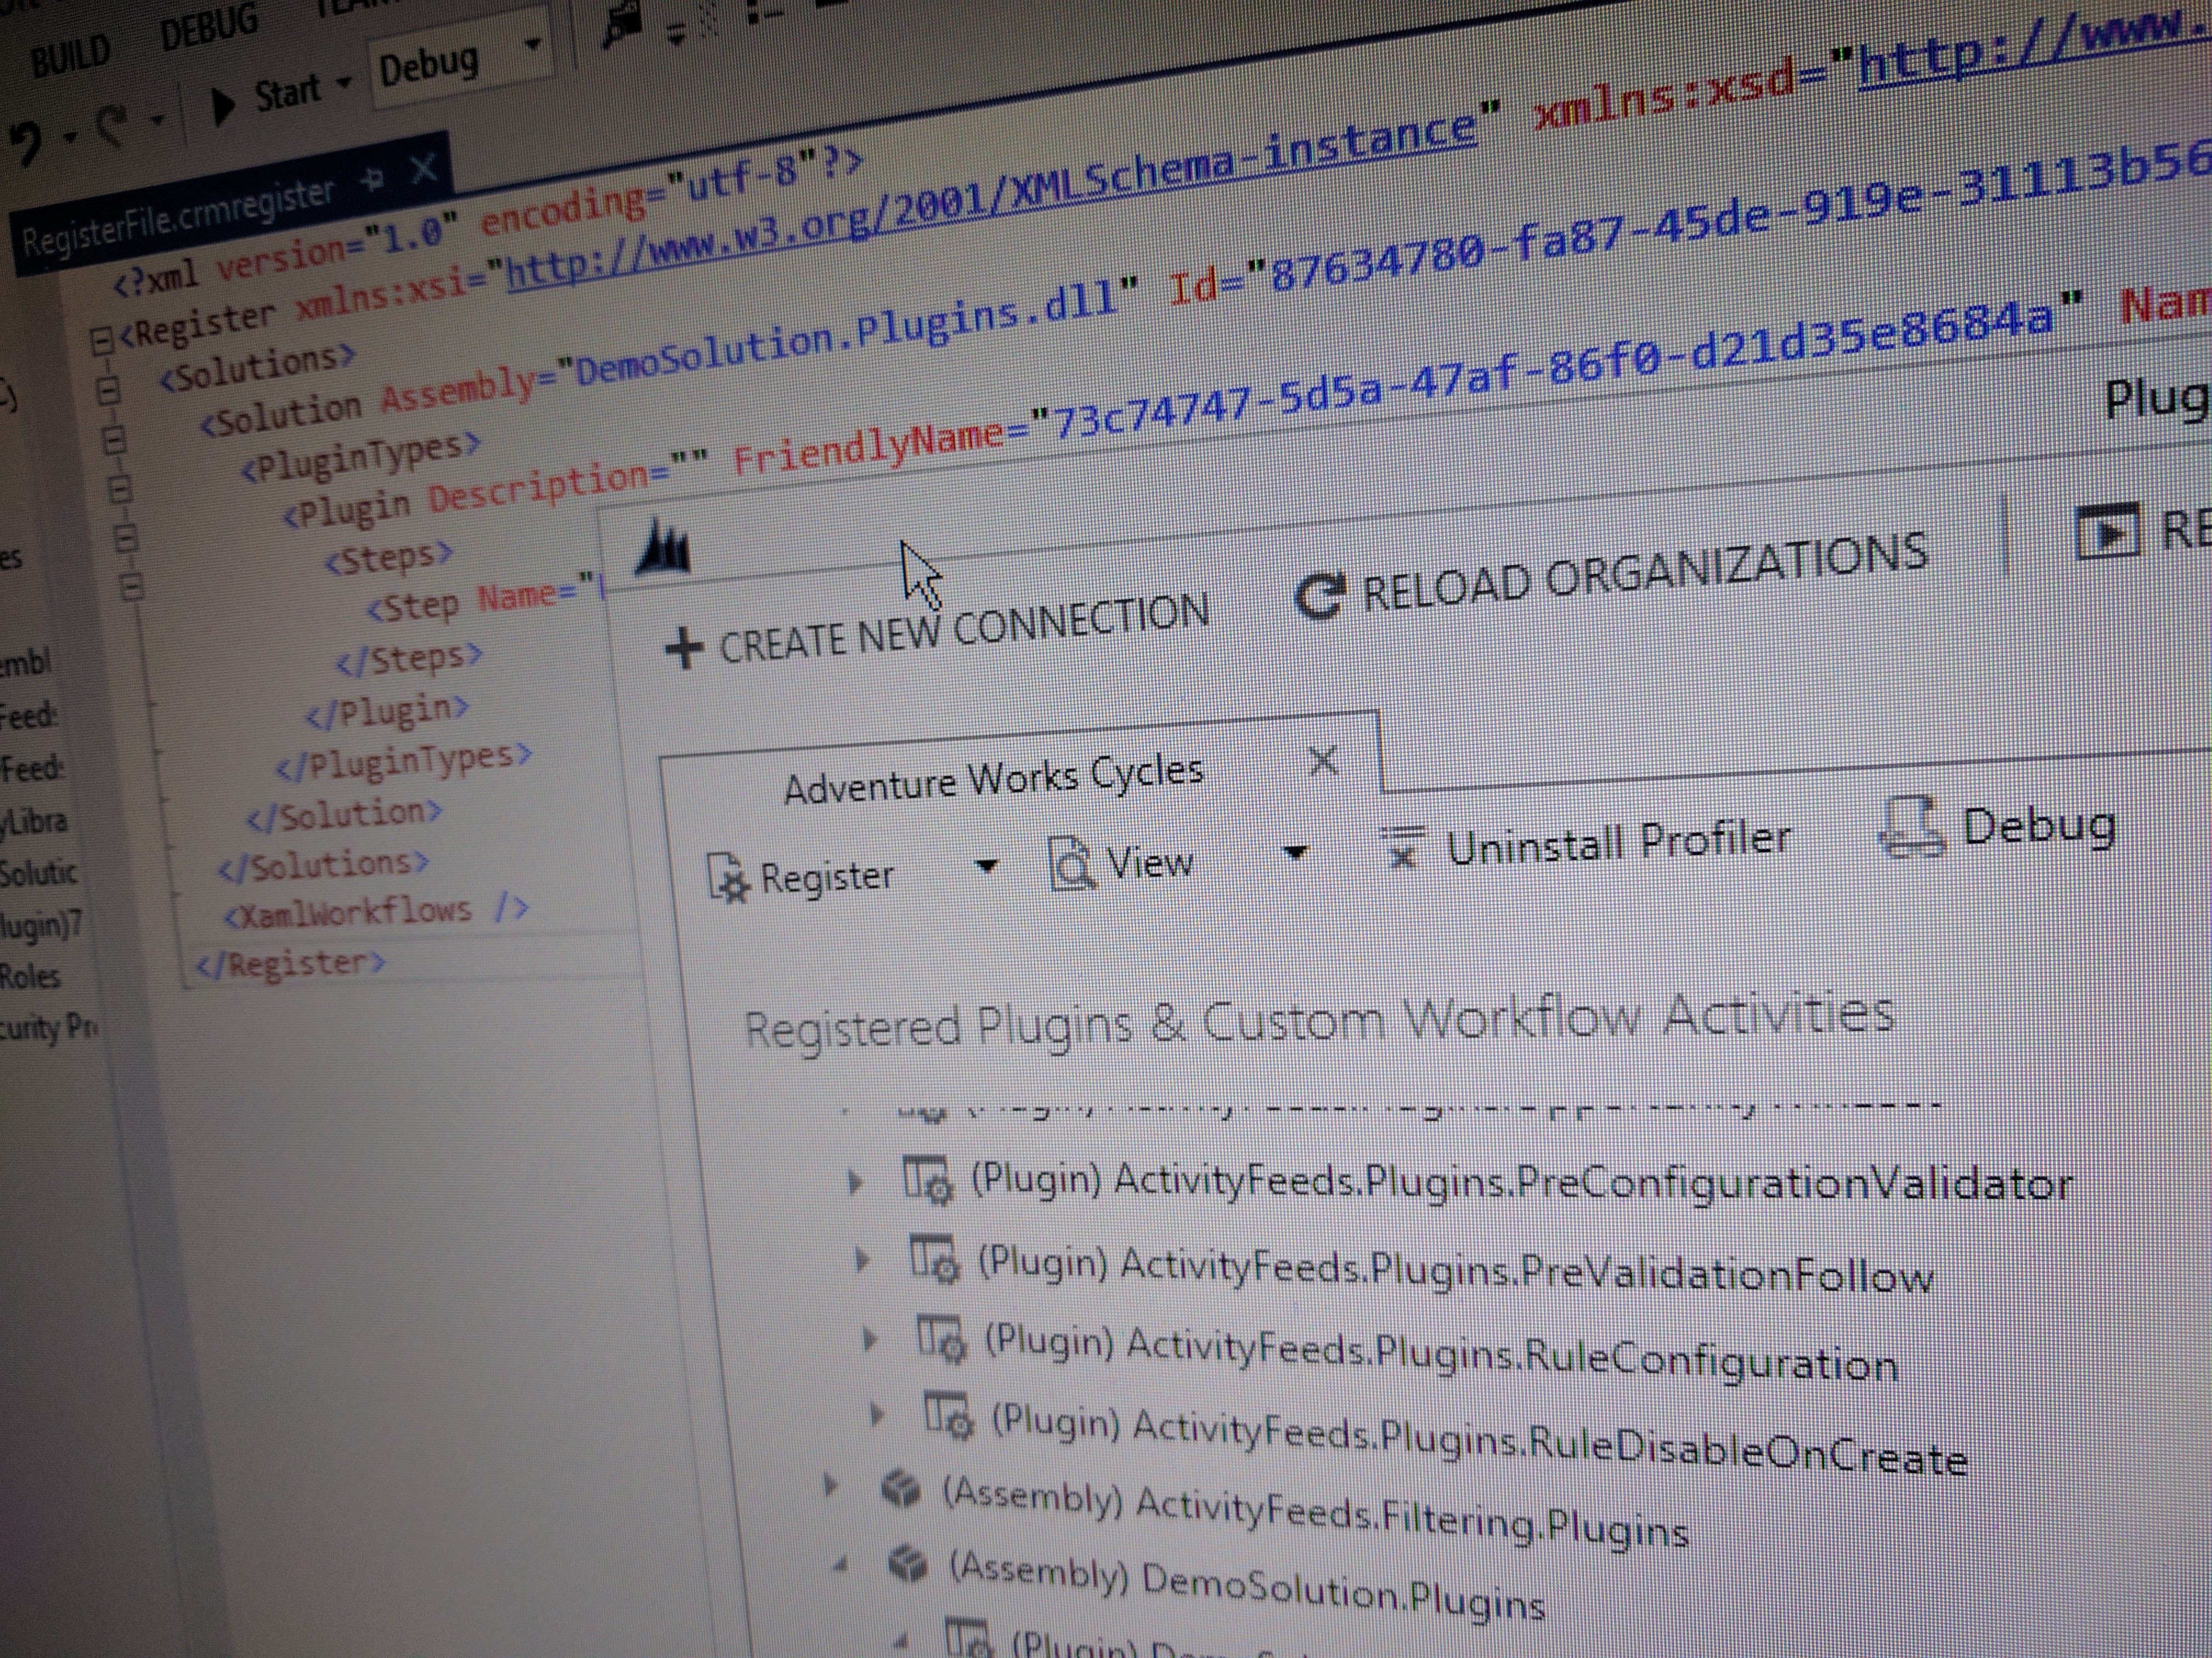This screenshot has height=1658, width=2212.
Task: Click the closing Register tag line
Action: pos(290,963)
